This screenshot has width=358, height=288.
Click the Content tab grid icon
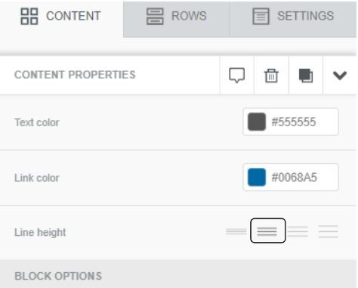click(29, 17)
